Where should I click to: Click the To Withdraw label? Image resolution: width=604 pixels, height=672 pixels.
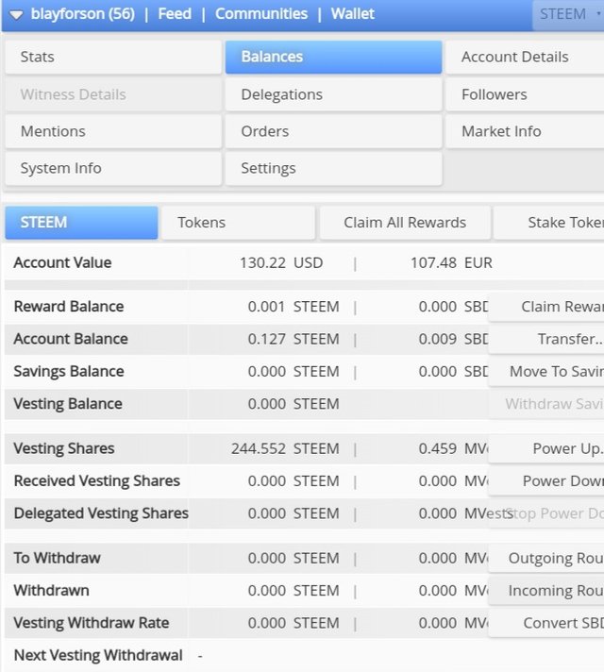(57, 558)
